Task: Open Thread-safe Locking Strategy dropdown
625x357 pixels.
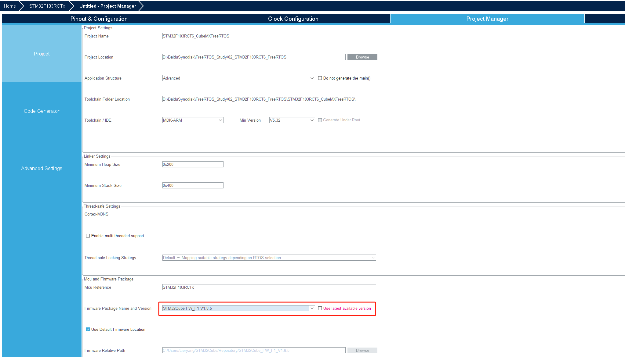Action: (x=269, y=258)
